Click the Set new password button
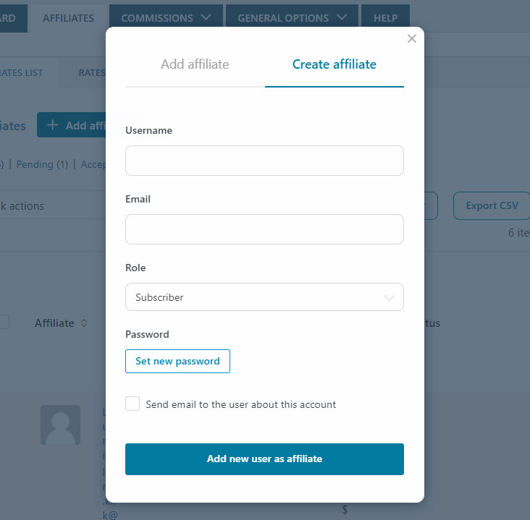The height and width of the screenshot is (520, 530). point(177,362)
